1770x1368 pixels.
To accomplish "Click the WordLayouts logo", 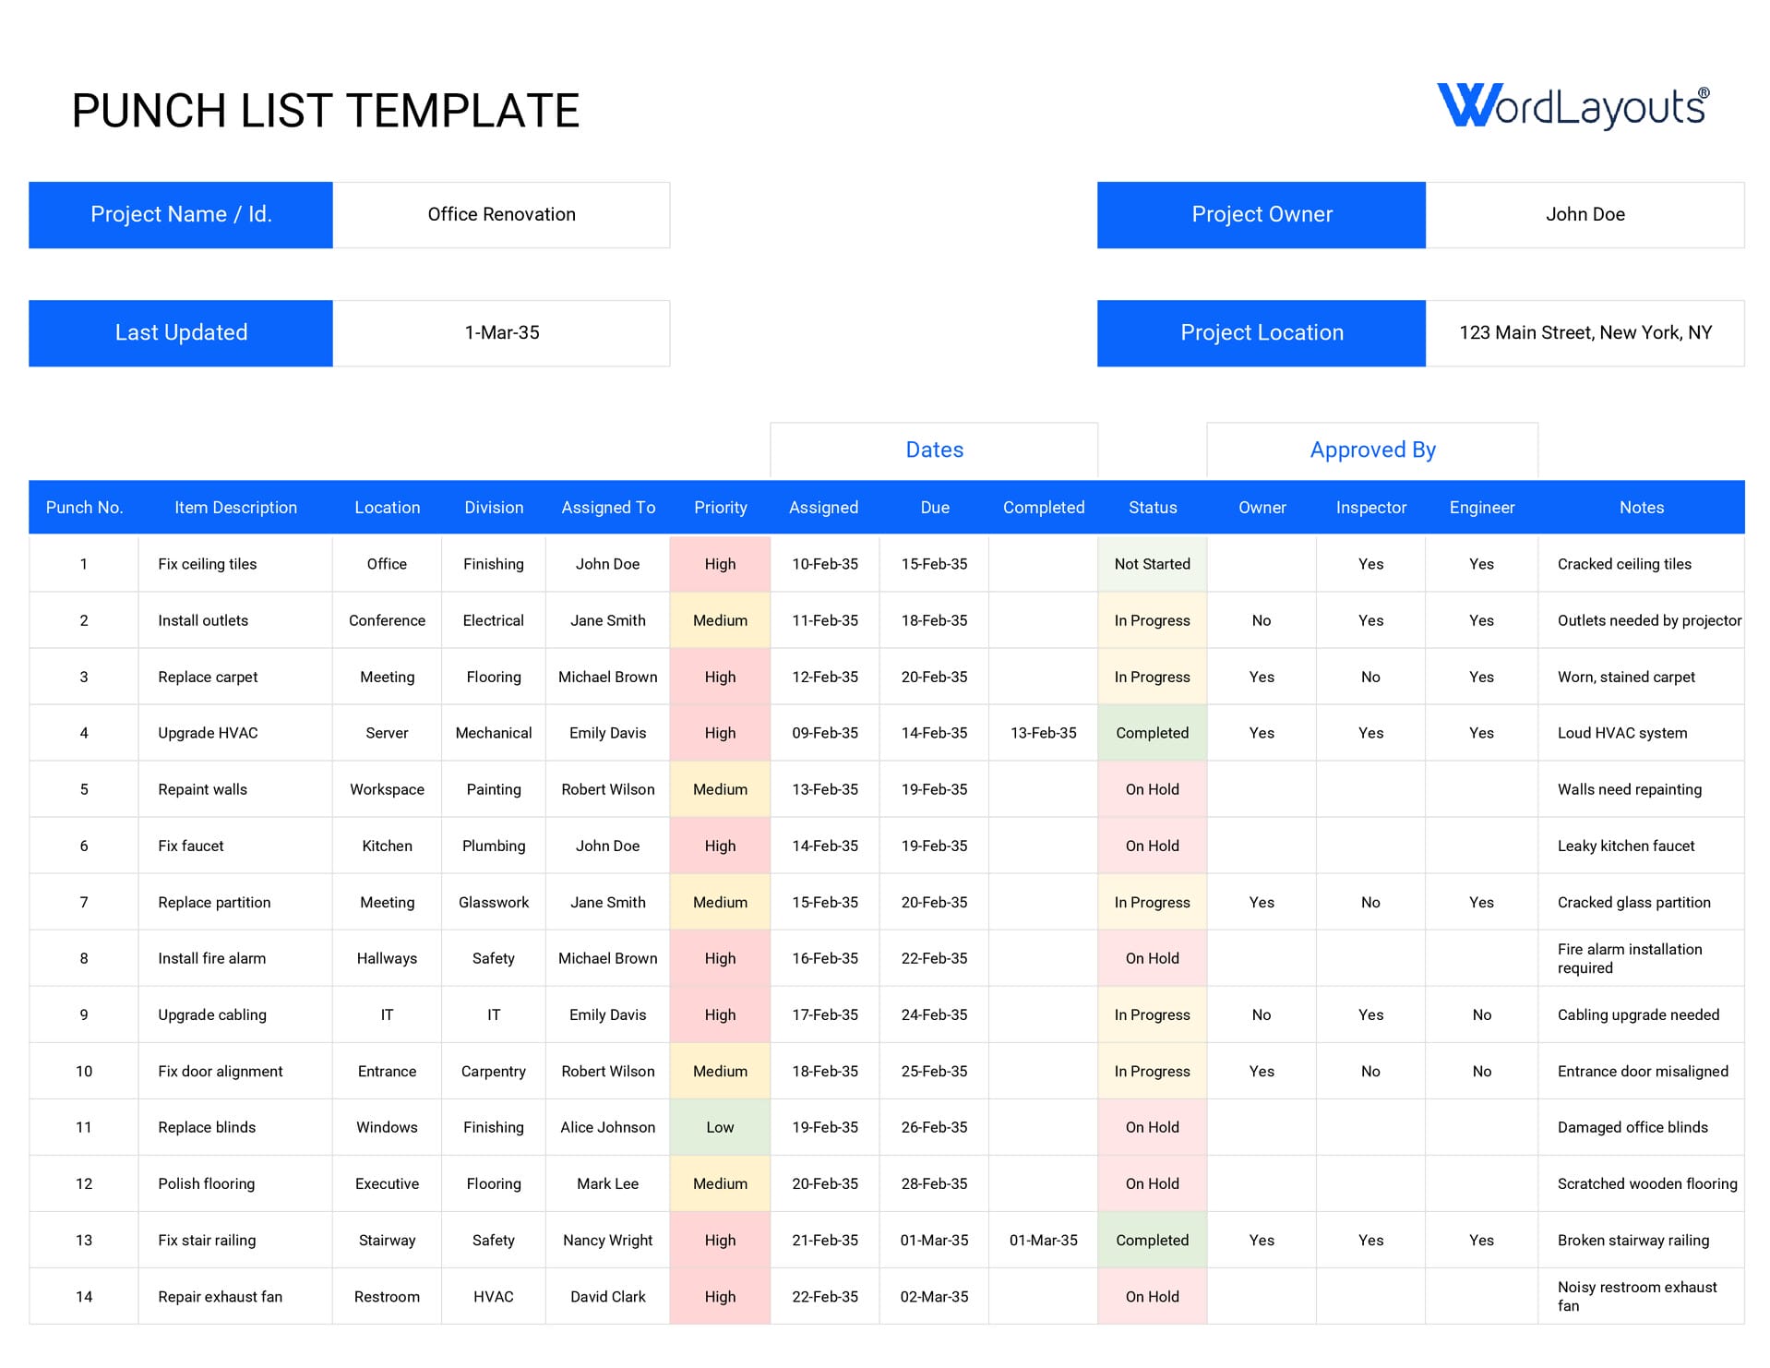I will [x=1574, y=104].
